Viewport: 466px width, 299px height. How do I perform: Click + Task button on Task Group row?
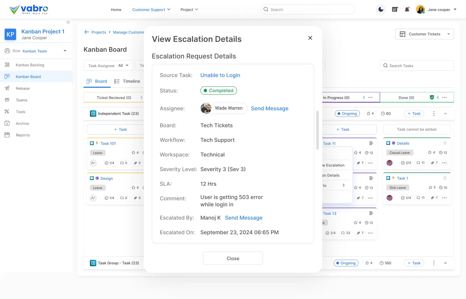pos(414,263)
